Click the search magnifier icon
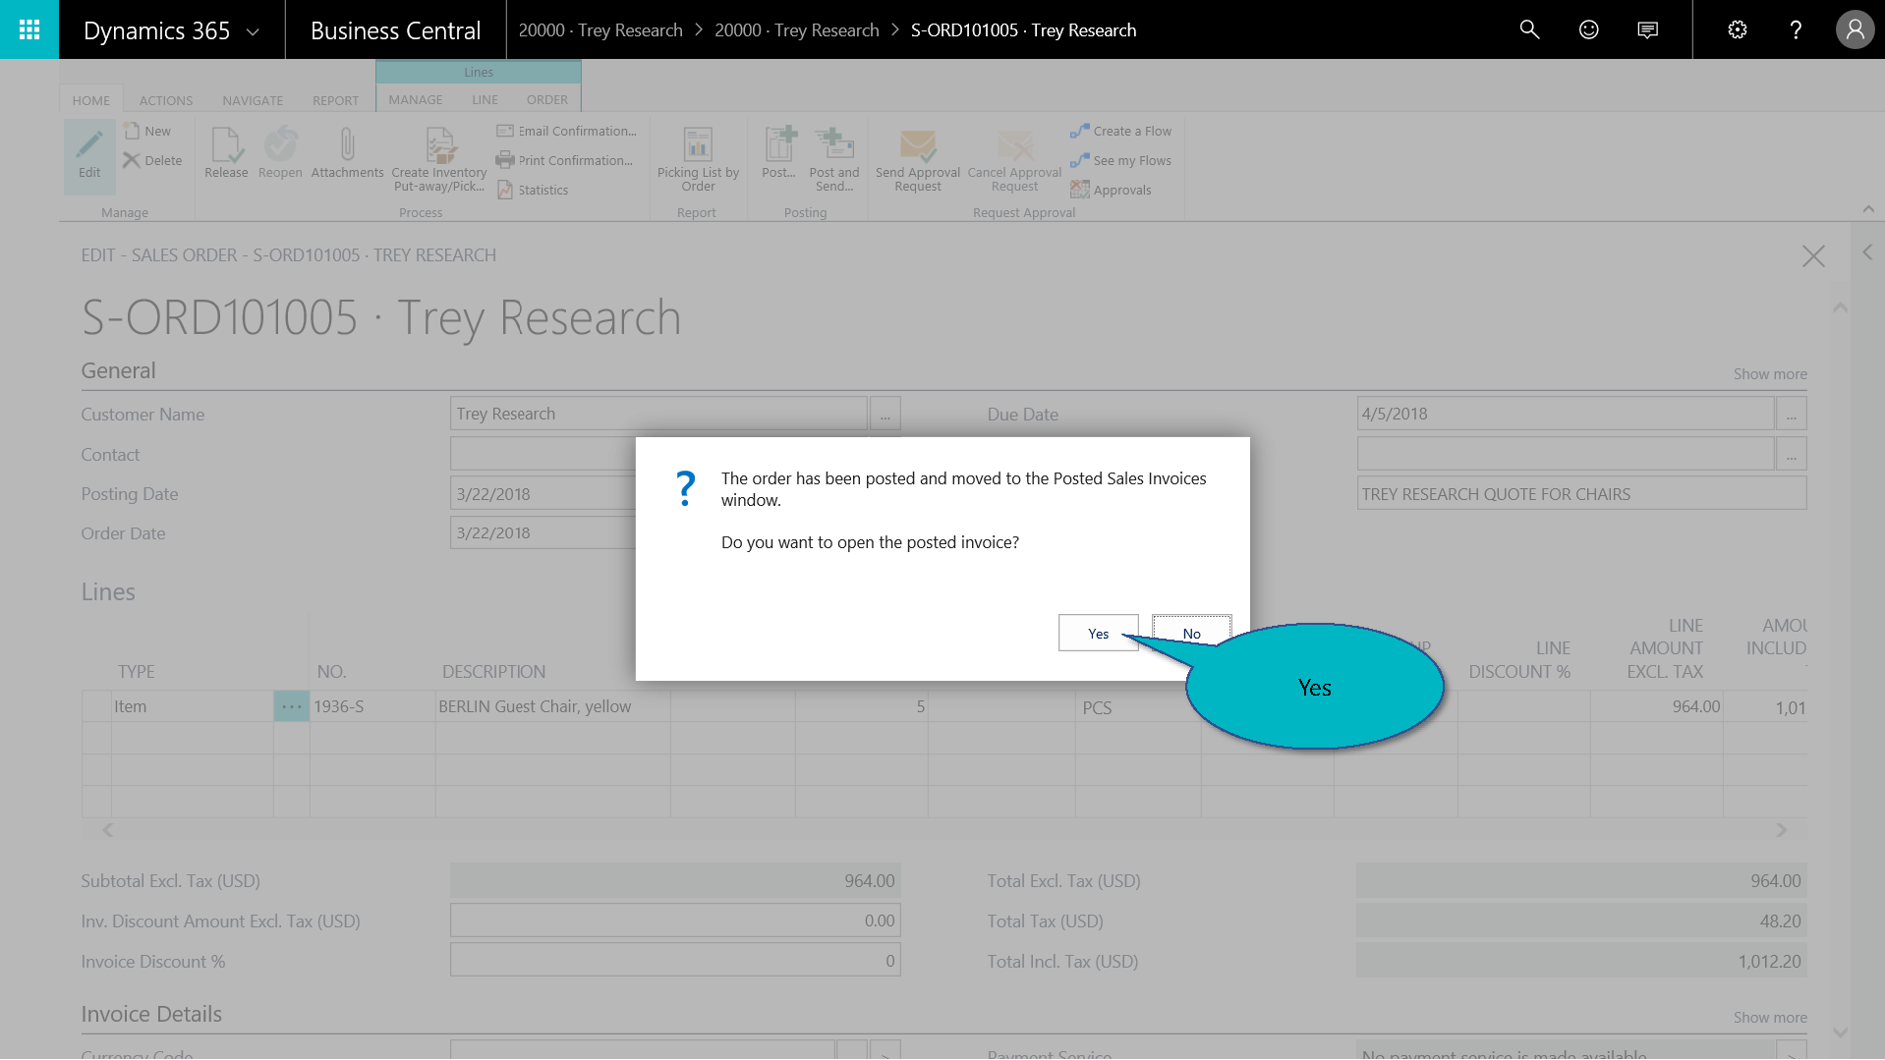1885x1060 pixels. tap(1529, 29)
